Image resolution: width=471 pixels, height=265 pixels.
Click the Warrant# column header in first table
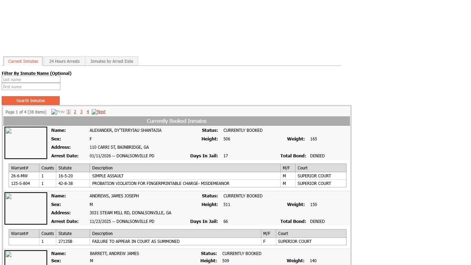[x=20, y=168]
